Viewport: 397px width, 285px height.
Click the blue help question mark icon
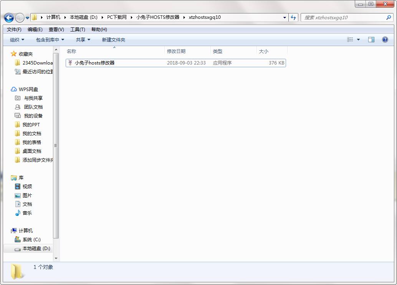pos(385,40)
